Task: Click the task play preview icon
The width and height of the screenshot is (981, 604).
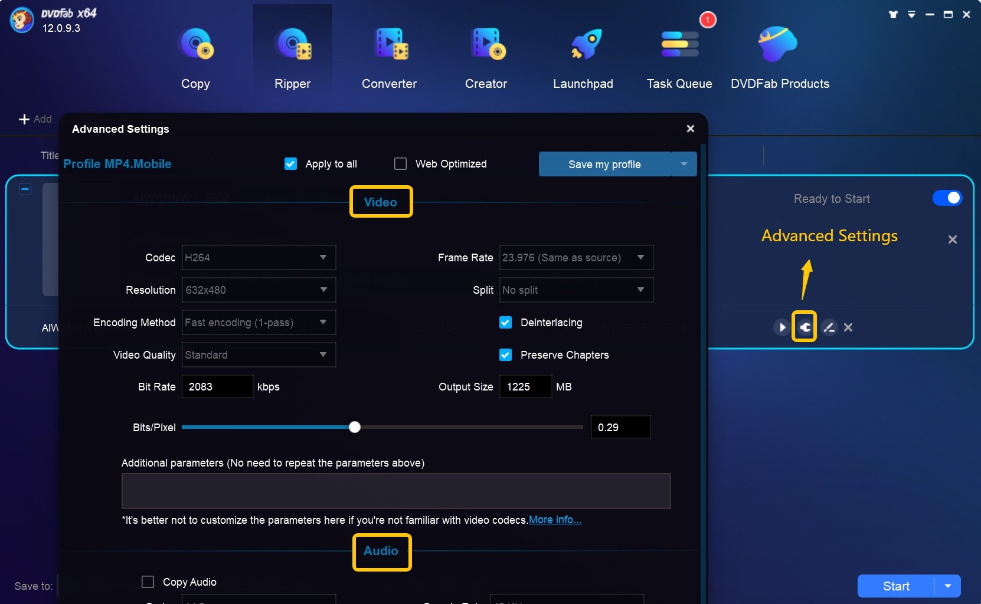Action: coord(781,327)
